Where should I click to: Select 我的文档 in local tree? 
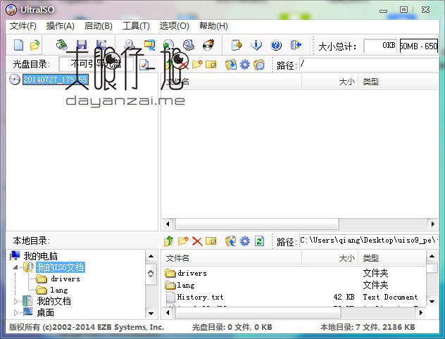54,301
